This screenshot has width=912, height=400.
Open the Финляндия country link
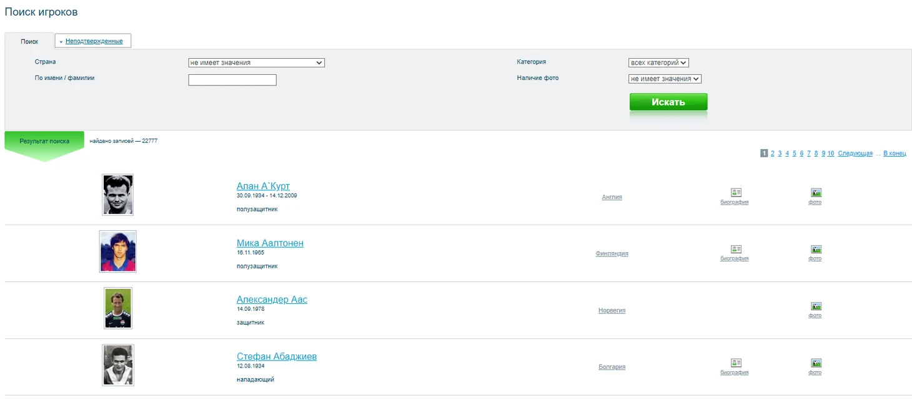pos(612,254)
